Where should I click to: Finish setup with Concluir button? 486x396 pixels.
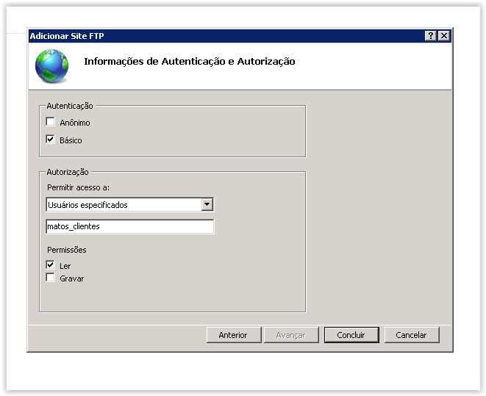pyautogui.click(x=351, y=335)
